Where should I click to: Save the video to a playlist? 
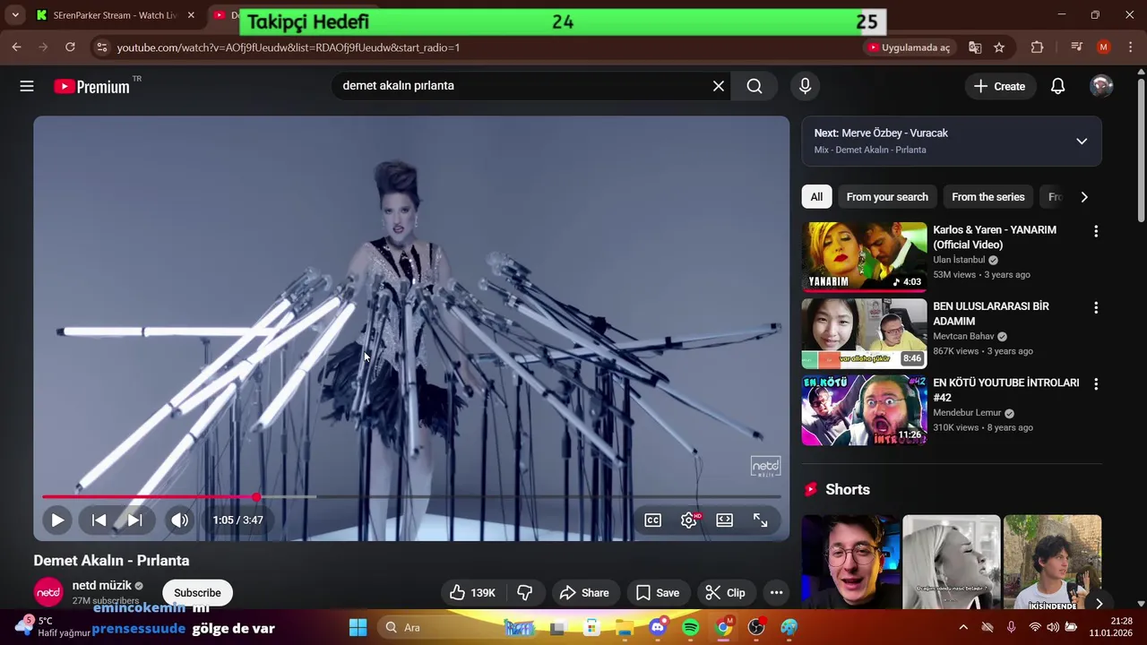point(658,592)
